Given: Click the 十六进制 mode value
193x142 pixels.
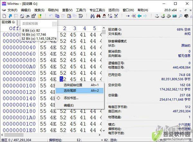Looking at the screenshot, I should [184, 125].
